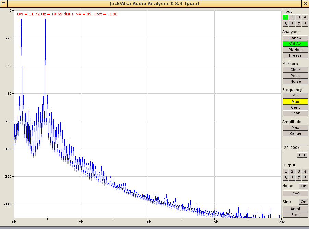Viewport: 309px width, 229px height.
Task: Select Input channel 1
Action: point(286,17)
